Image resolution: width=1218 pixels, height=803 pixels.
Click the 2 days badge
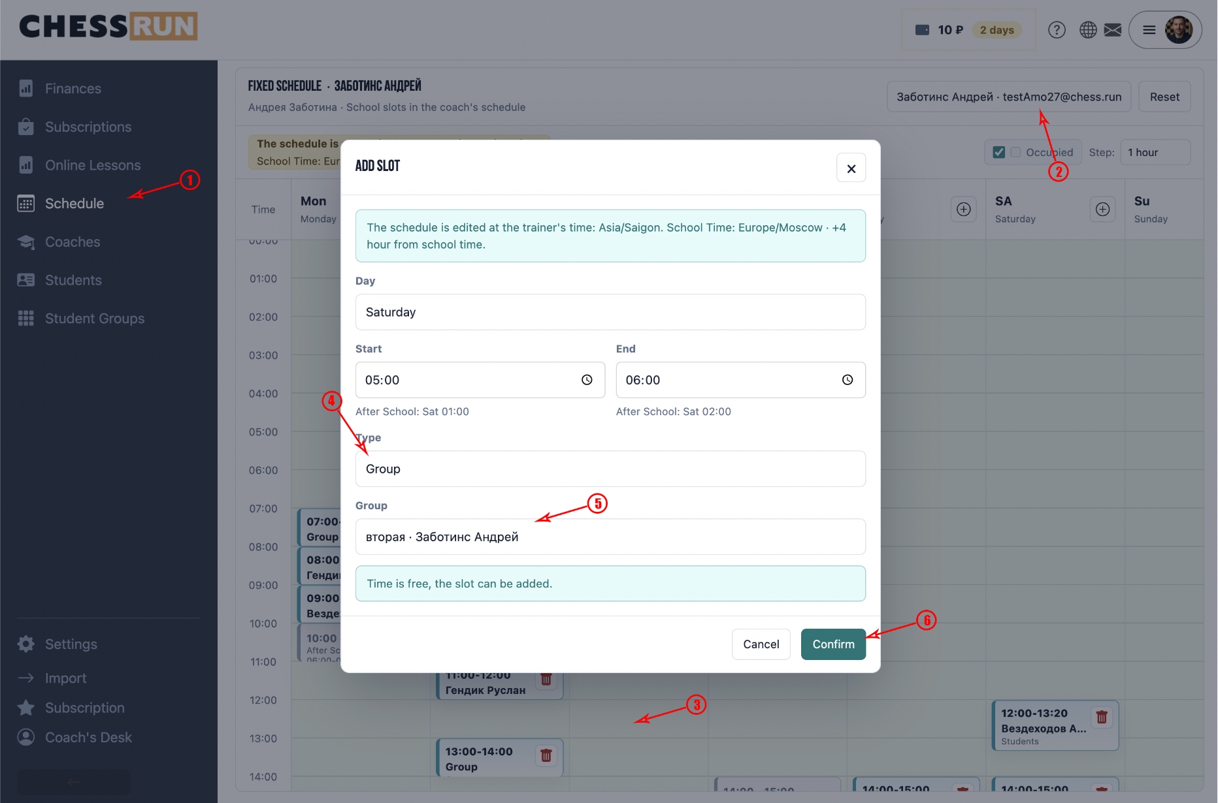997,30
